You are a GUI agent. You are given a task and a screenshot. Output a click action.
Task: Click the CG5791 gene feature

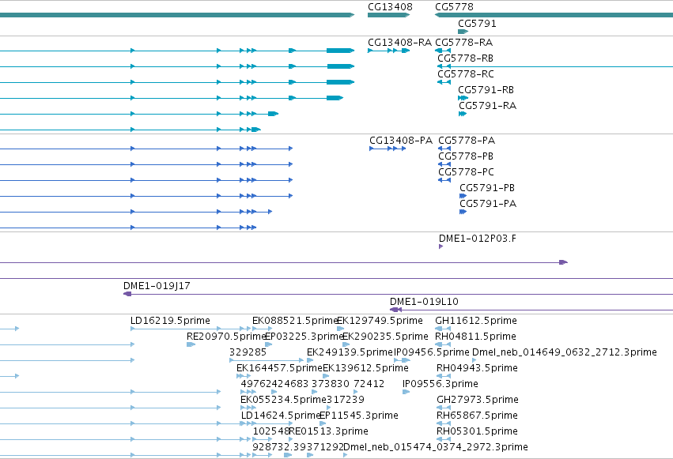(463, 32)
